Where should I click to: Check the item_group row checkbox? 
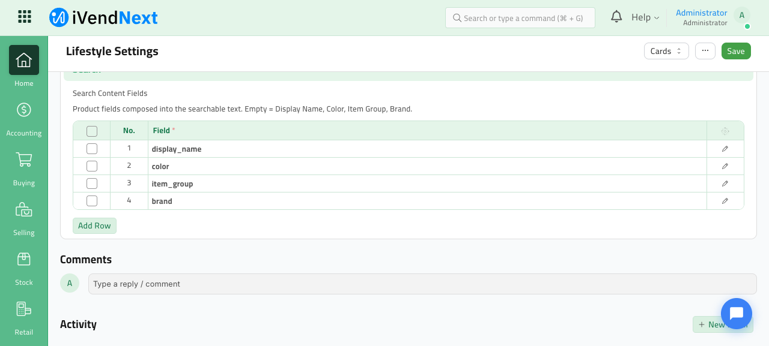pyautogui.click(x=92, y=183)
